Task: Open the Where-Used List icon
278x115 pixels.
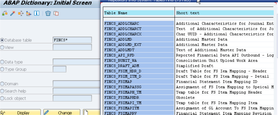Action: click(21, 13)
